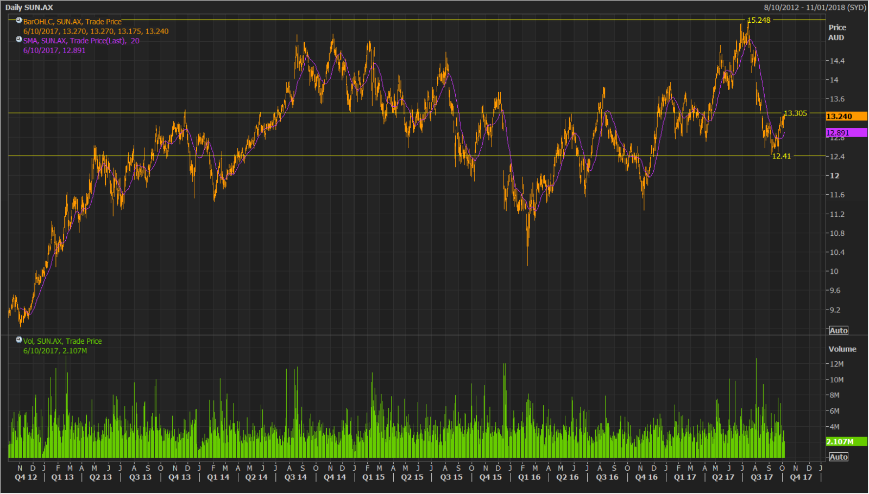Click the 8/10/2012 - 11/01/2018 (SYD) date range

815,8
